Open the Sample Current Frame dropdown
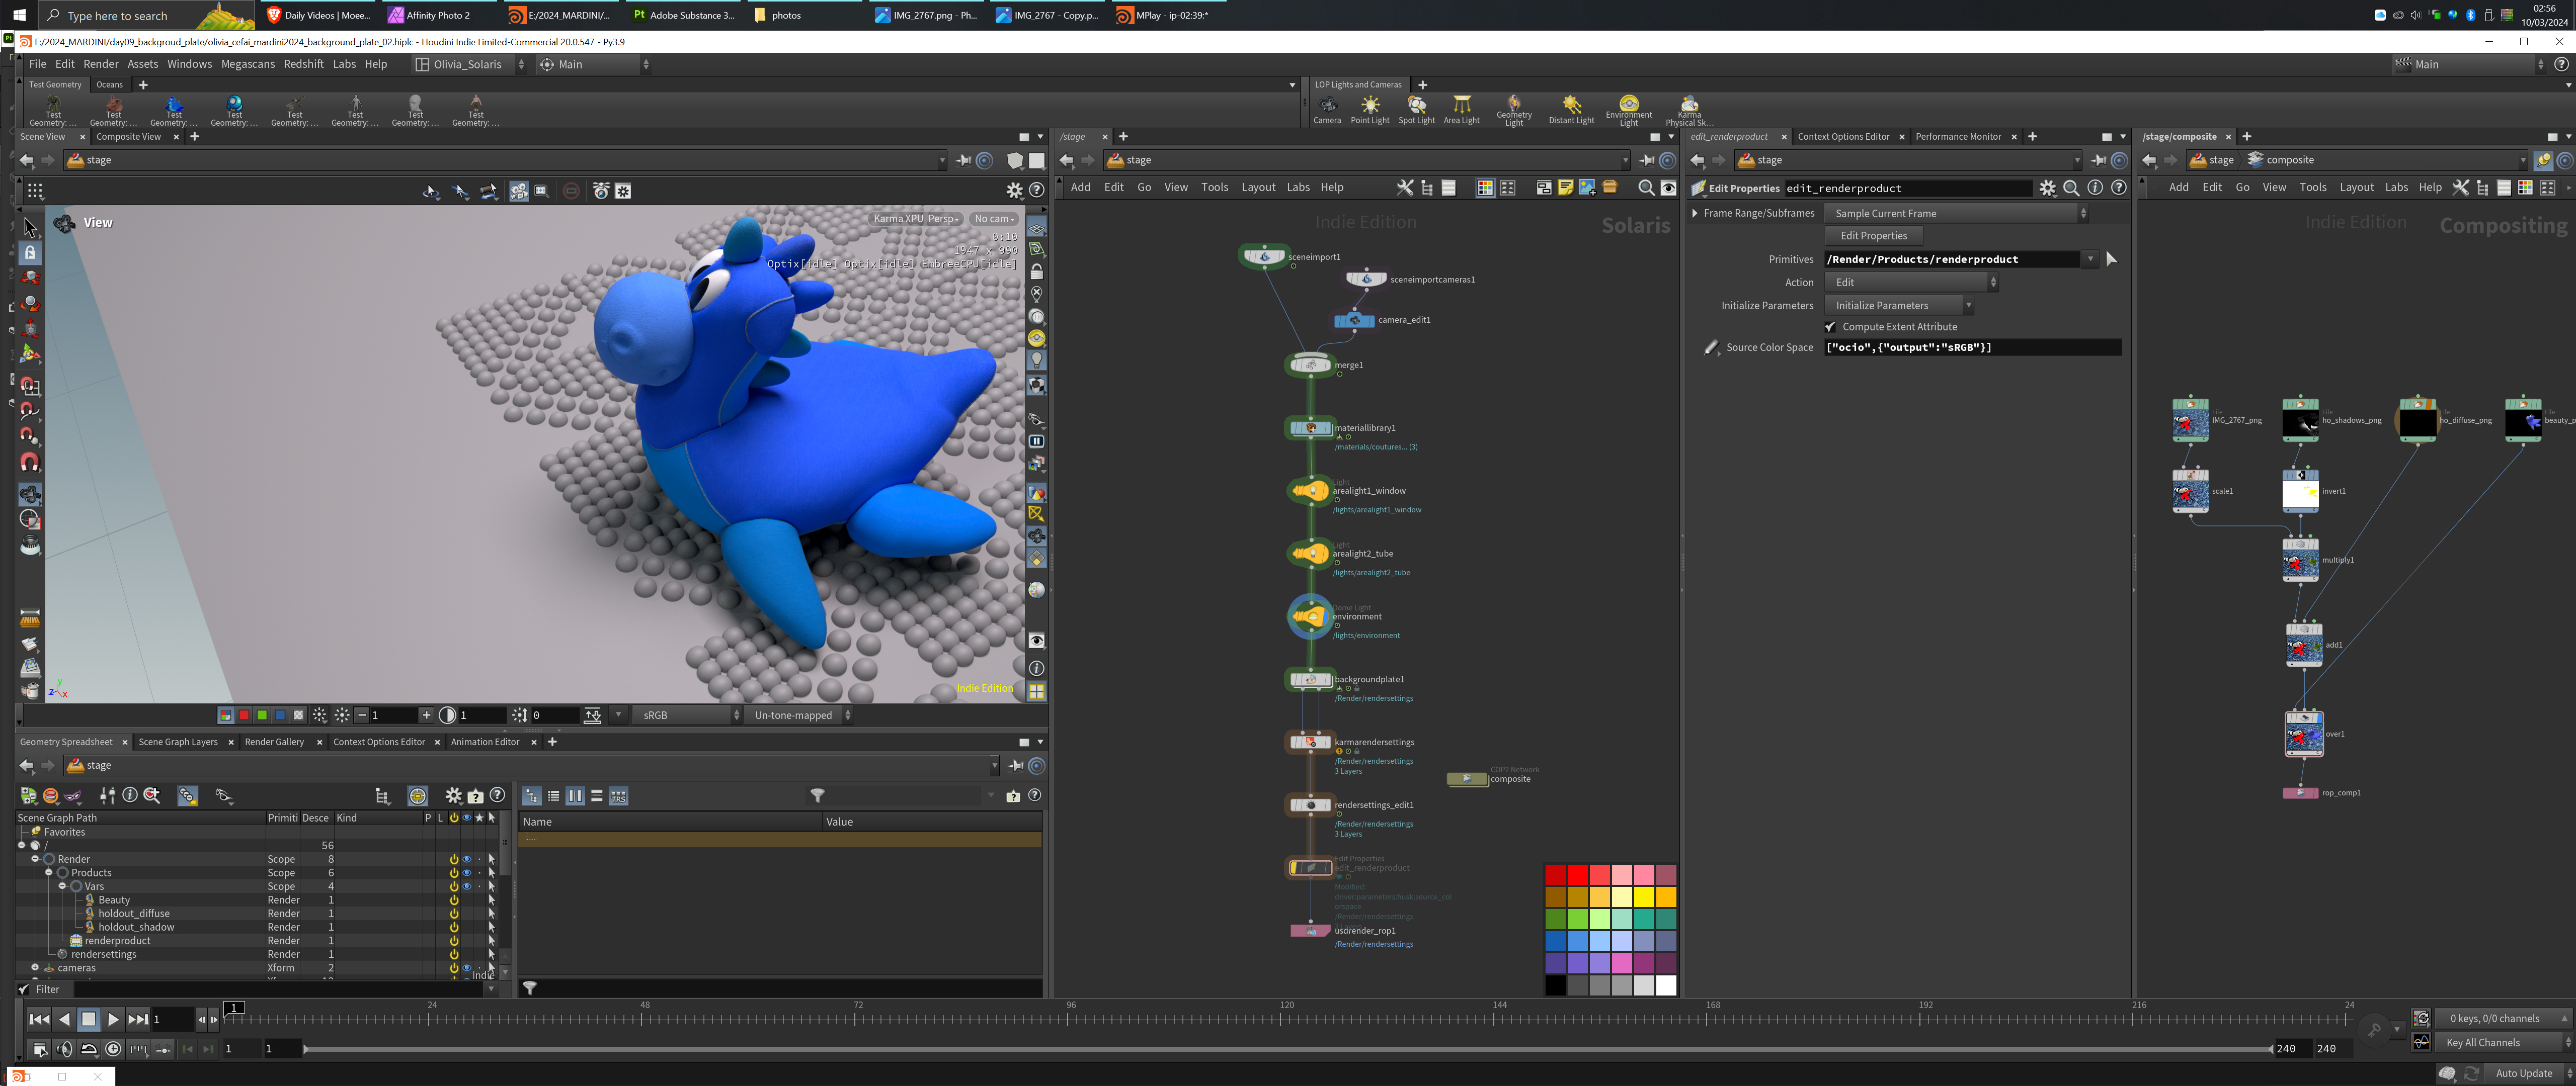Image resolution: width=2576 pixels, height=1086 pixels. [x=1956, y=213]
